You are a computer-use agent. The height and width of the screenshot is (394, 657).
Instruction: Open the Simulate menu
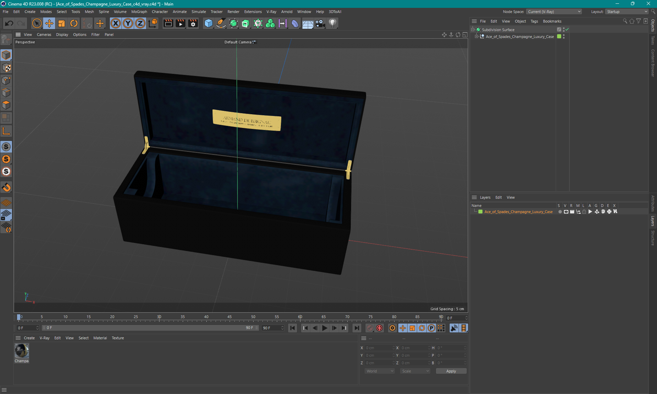pos(198,12)
